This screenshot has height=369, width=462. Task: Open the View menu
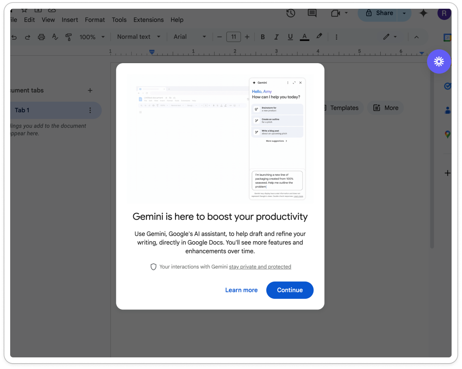coord(48,20)
